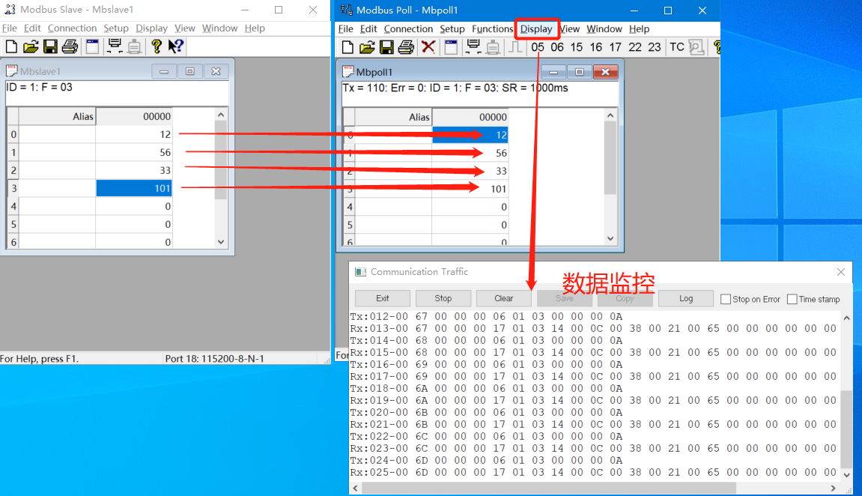Click up arrow of Mbpoll1 register scrollbar
Image resolution: width=862 pixels, height=496 pixels.
click(610, 115)
